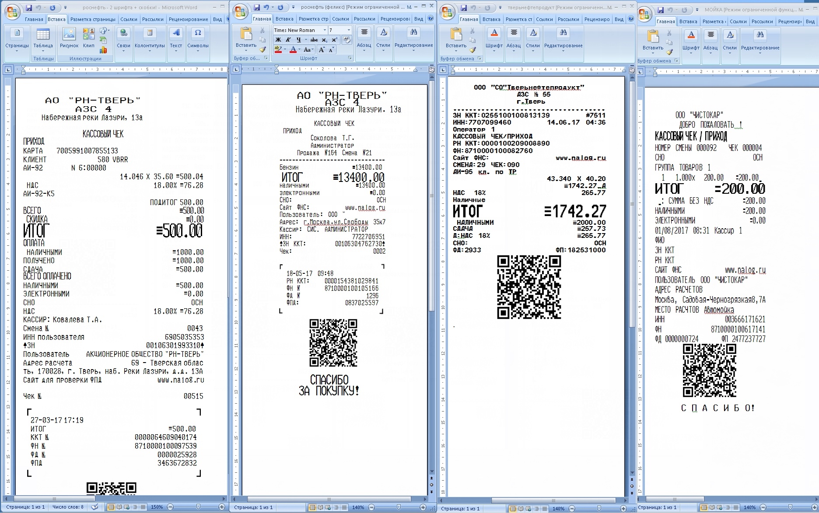Insert a Рисунок in the first window
The width and height of the screenshot is (819, 513).
pyautogui.click(x=69, y=39)
